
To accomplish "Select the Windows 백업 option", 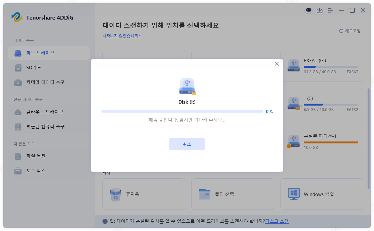I will tap(321, 194).
